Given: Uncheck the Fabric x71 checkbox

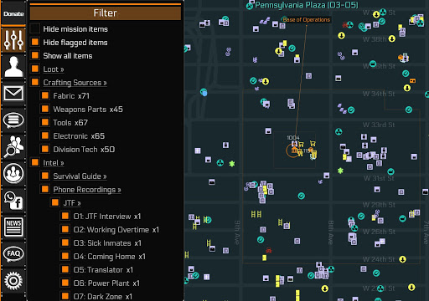Looking at the screenshot, I should (45, 95).
